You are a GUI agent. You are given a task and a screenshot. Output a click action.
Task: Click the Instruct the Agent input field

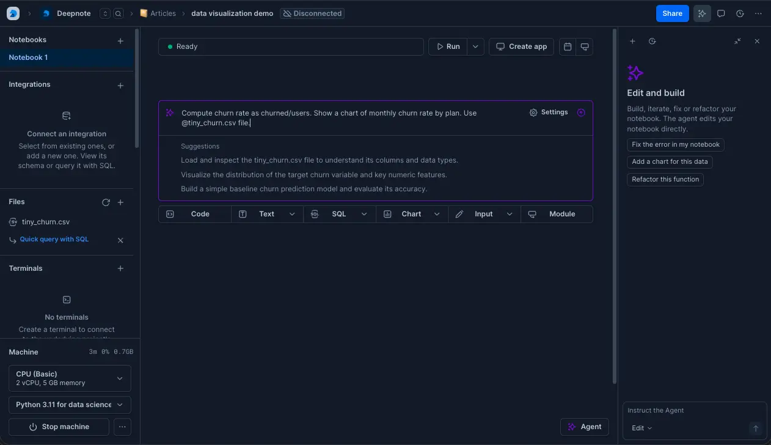click(x=678, y=410)
